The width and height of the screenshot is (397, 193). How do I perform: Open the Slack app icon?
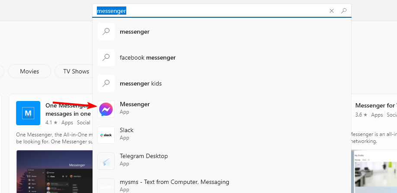[106, 135]
